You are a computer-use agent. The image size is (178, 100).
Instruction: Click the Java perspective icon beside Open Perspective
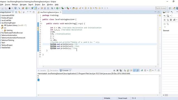click(x=174, y=8)
